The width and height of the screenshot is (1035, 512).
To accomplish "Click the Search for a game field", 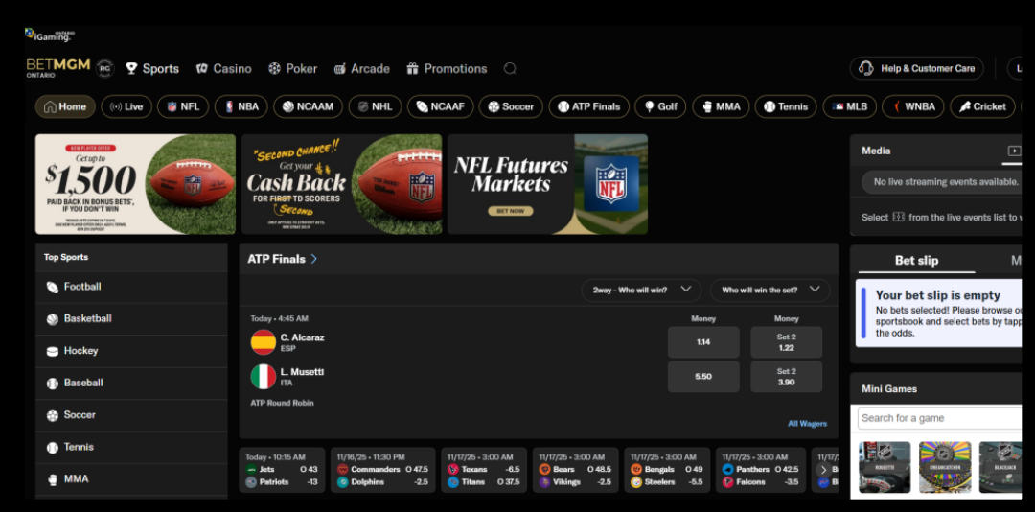I will point(940,418).
